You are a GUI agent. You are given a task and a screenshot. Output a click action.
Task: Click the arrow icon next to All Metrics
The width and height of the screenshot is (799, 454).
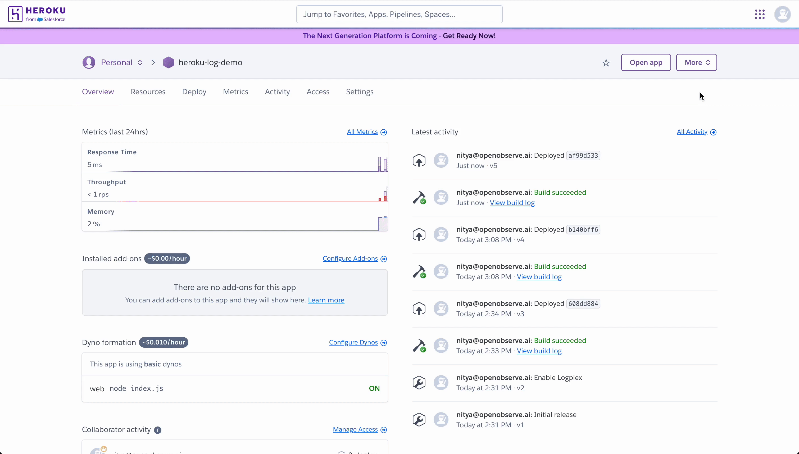(x=383, y=132)
